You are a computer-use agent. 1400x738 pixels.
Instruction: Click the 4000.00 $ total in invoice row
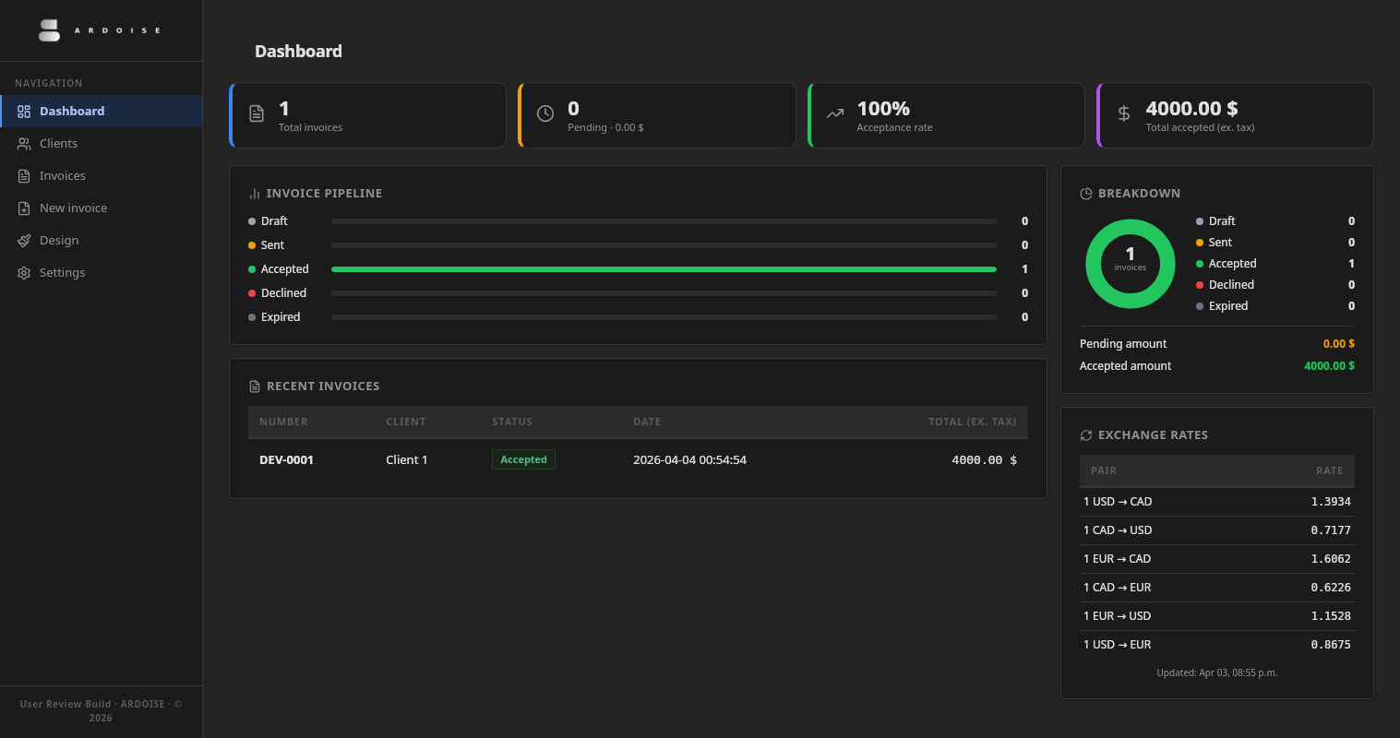tap(984, 460)
